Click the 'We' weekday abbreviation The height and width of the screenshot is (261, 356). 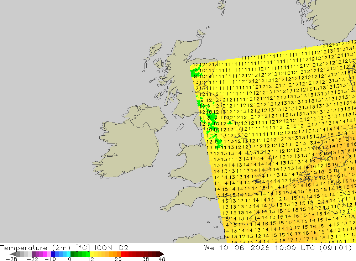[209, 247]
